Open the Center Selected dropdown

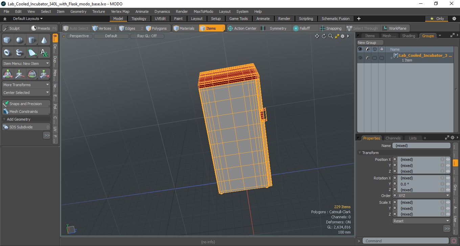26,93
